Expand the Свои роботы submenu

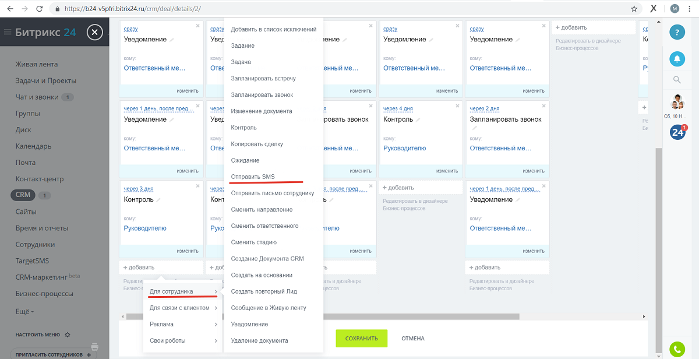(x=181, y=340)
